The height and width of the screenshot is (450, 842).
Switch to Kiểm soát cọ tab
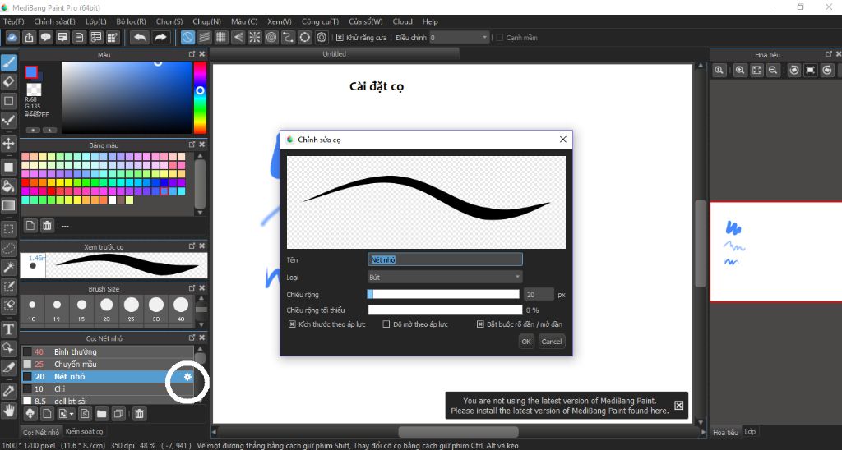click(x=85, y=431)
